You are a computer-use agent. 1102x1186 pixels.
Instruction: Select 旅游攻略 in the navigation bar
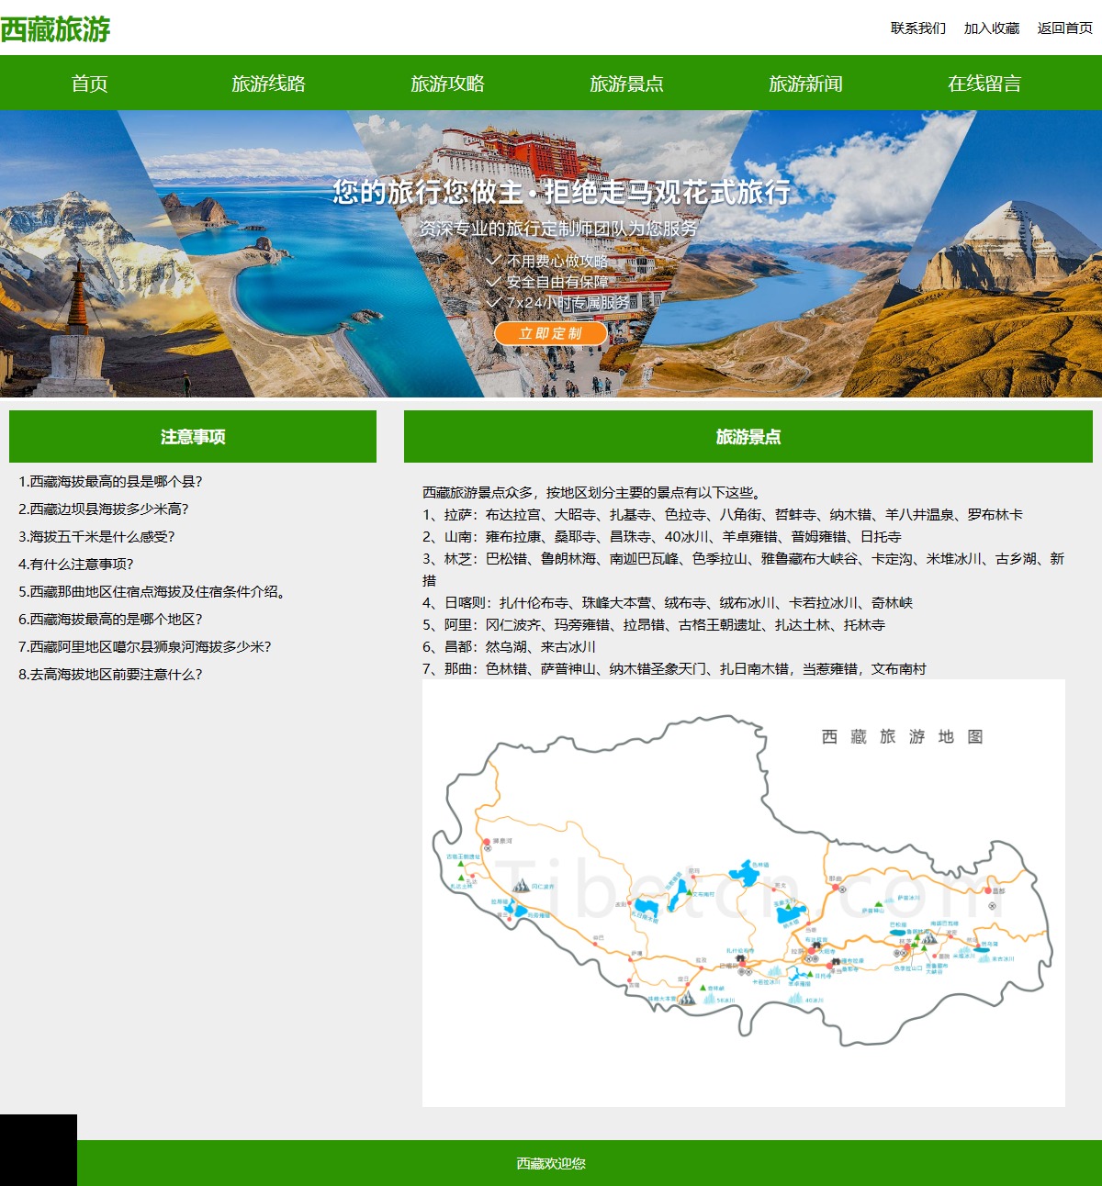pyautogui.click(x=447, y=84)
